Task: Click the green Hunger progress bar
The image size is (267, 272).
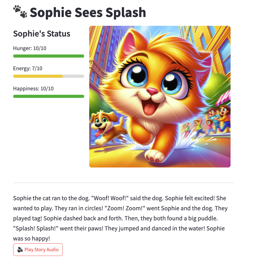Action: pos(48,56)
